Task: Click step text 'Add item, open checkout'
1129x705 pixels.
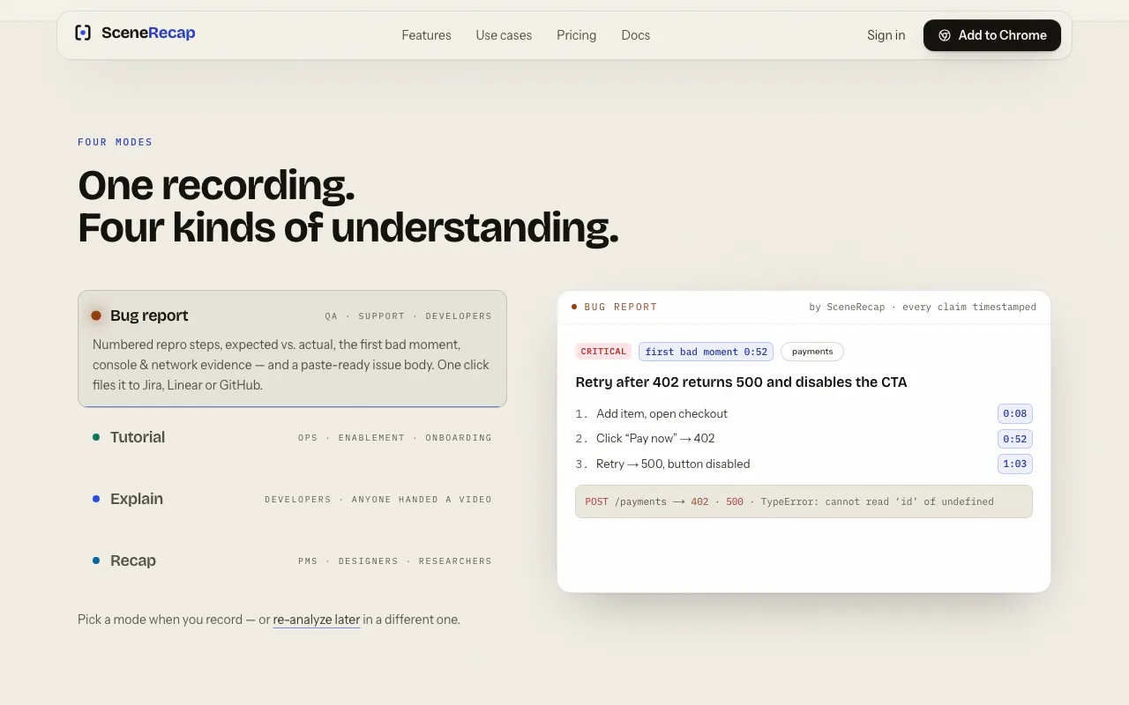Action: click(x=662, y=414)
